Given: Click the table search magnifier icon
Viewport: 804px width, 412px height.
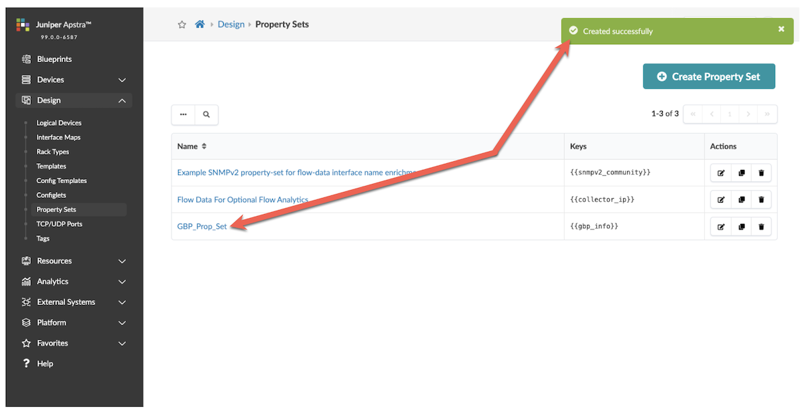Looking at the screenshot, I should pos(206,114).
